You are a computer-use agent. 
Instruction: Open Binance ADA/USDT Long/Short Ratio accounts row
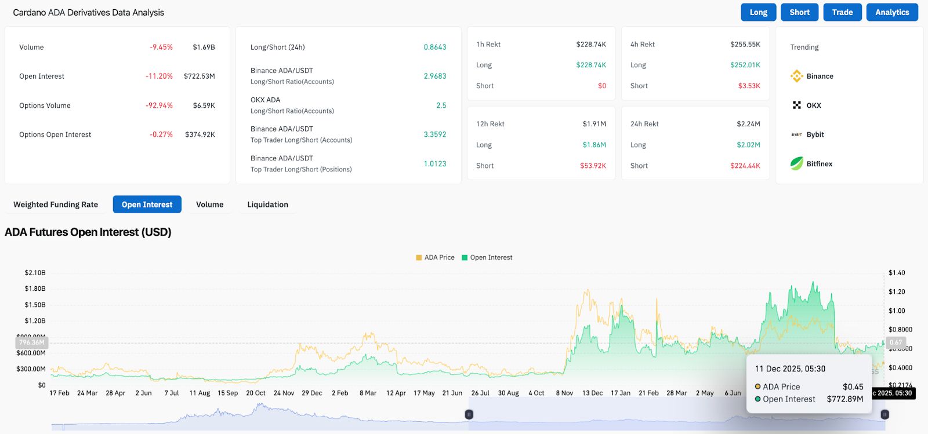(348, 76)
